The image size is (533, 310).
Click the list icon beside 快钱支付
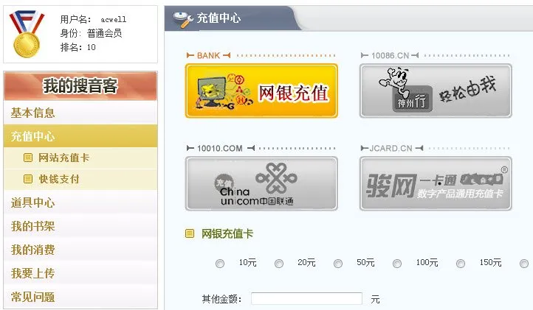tap(28, 179)
